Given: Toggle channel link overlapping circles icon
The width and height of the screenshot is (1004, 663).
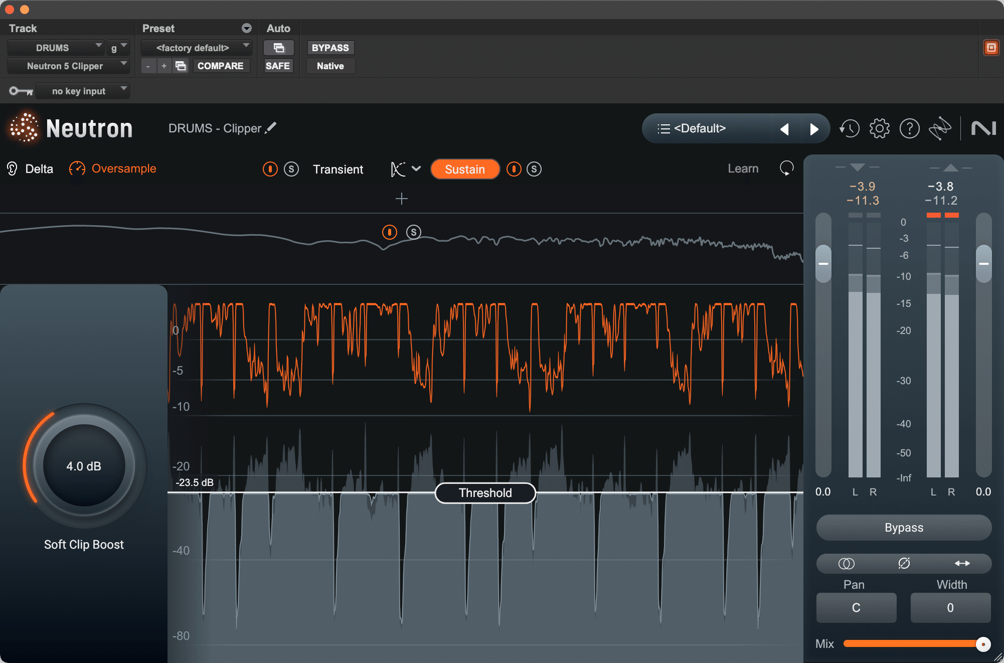Looking at the screenshot, I should 847,564.
